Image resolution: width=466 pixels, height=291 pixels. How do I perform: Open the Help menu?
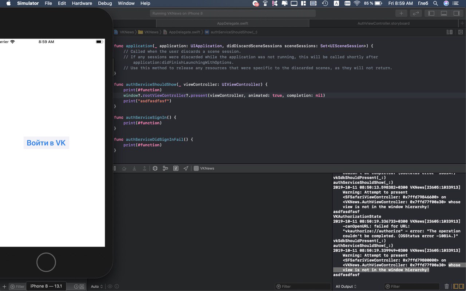pyautogui.click(x=145, y=3)
